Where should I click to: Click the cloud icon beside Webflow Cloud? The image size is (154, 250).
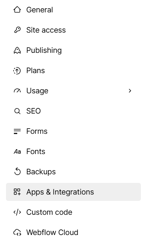click(17, 232)
